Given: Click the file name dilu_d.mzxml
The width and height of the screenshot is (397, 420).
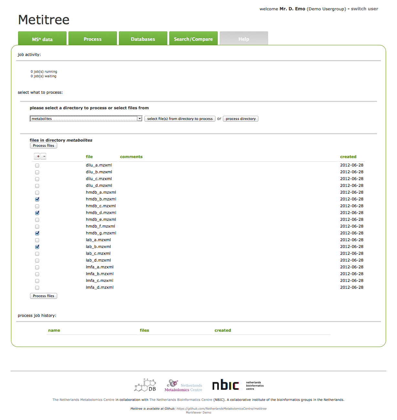Looking at the screenshot, I should point(99,186).
